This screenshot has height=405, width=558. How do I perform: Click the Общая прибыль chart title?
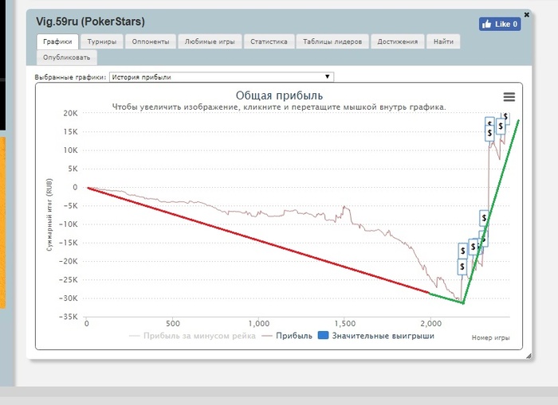[x=279, y=95]
